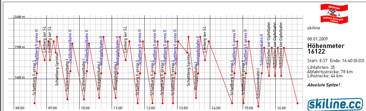Select the 09:00 time axis label
This screenshot has width=366, height=111.
pyautogui.click(x=52, y=108)
